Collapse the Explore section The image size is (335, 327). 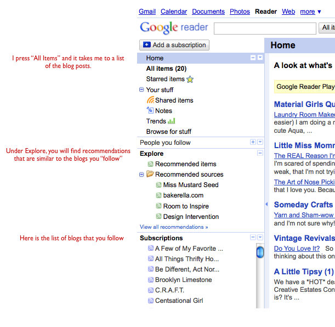(x=260, y=153)
